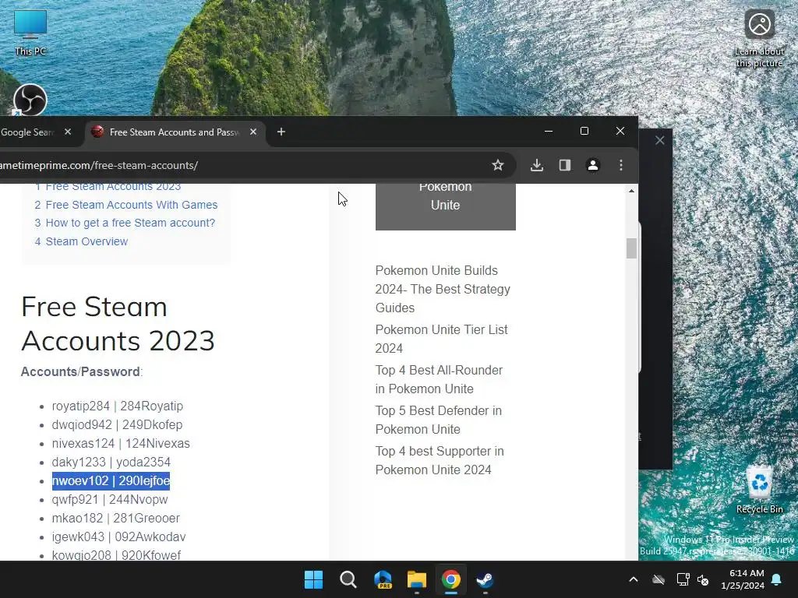The image size is (798, 598).
Task: Open Chrome downloads icon
Action: [x=536, y=165]
